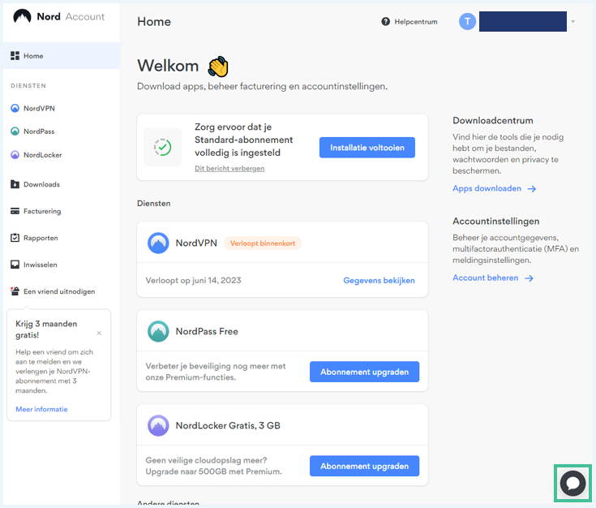Click 'Abonnement upgraden' for NordLocker
This screenshot has width=596, height=508.
pyautogui.click(x=364, y=466)
